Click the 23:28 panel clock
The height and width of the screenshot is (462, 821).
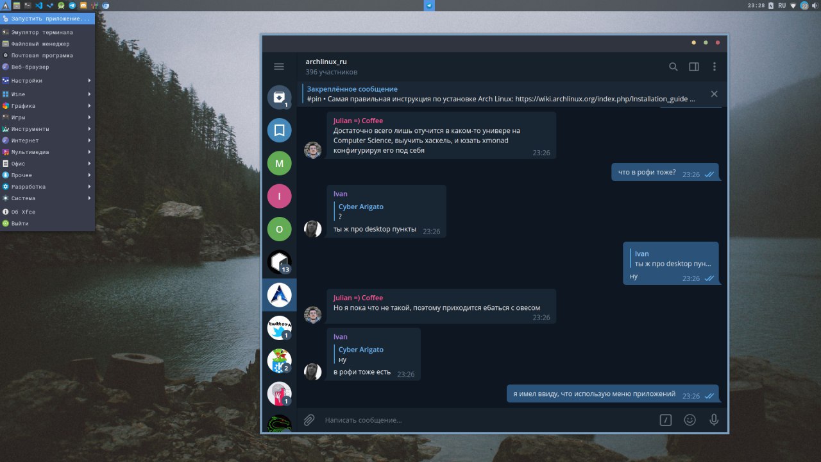coord(756,5)
